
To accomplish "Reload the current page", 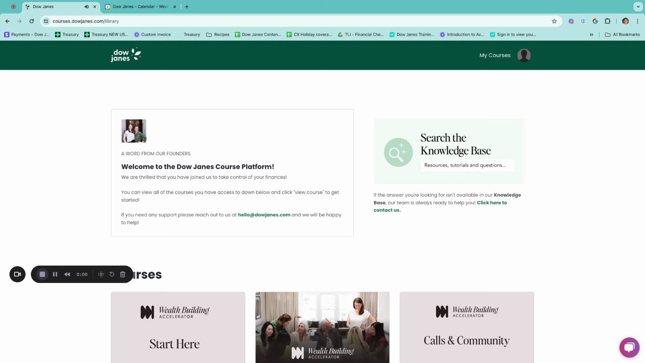I will click(31, 21).
